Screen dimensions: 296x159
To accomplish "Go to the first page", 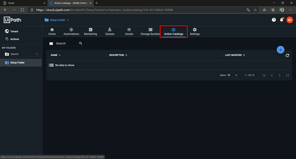I will (x=264, y=76).
